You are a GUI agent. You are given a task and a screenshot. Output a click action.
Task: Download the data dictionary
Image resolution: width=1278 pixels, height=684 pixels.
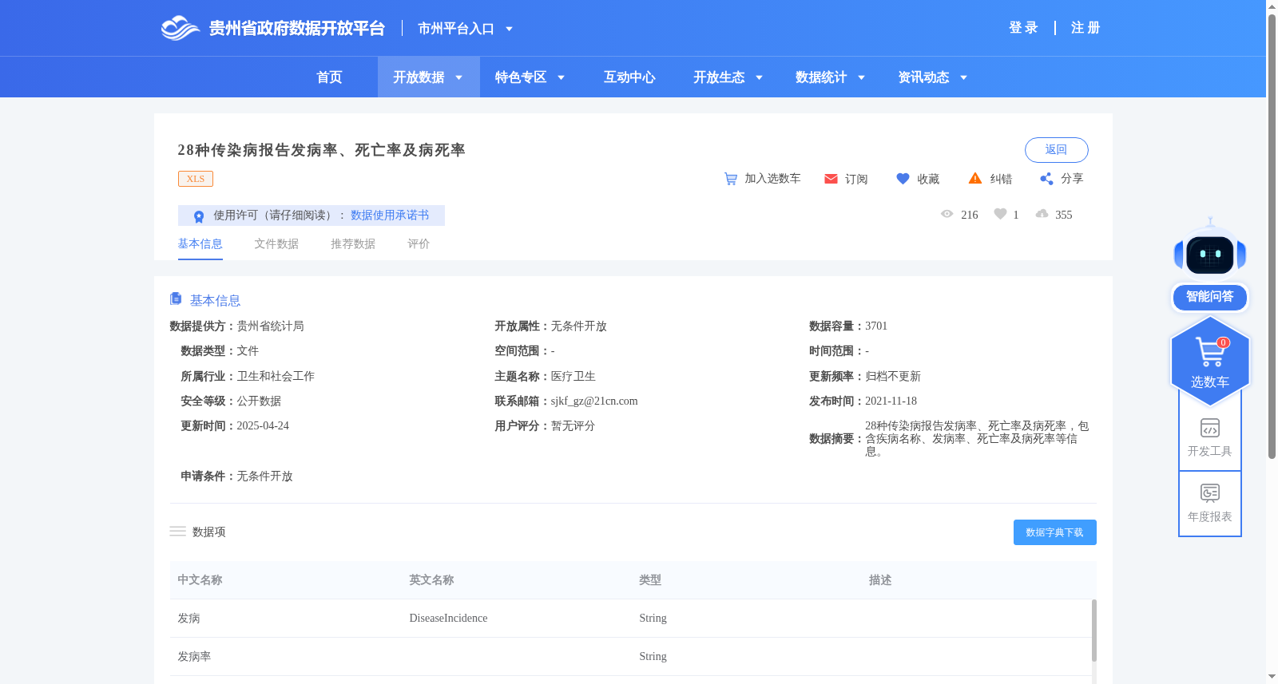point(1054,532)
